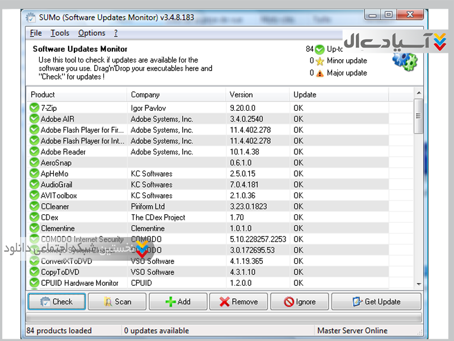Click the Up-to-date green checkmark icon
The image size is (454, 341).
pos(320,49)
